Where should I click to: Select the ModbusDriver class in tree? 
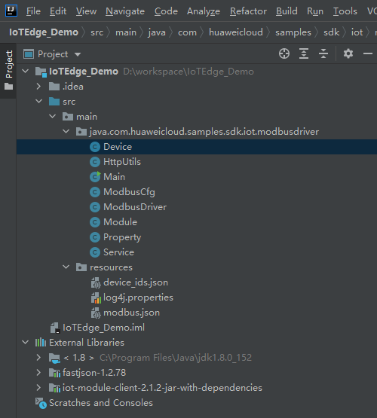tap(135, 207)
